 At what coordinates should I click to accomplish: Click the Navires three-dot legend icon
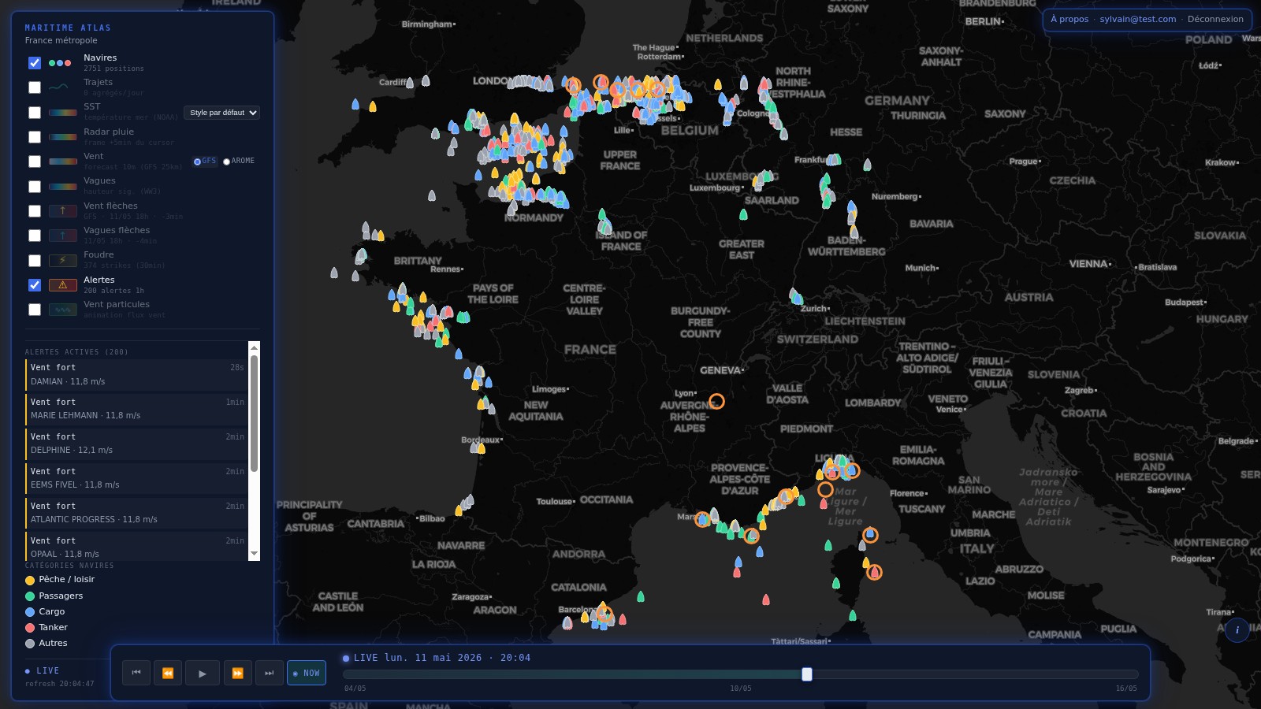pos(60,63)
